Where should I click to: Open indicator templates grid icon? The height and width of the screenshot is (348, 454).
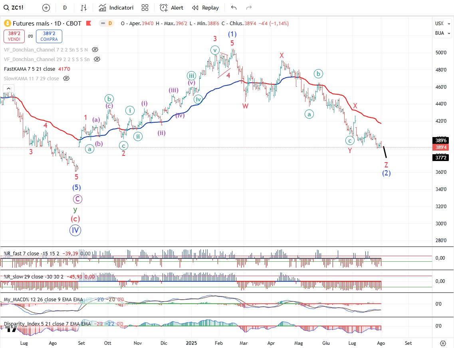click(x=145, y=8)
